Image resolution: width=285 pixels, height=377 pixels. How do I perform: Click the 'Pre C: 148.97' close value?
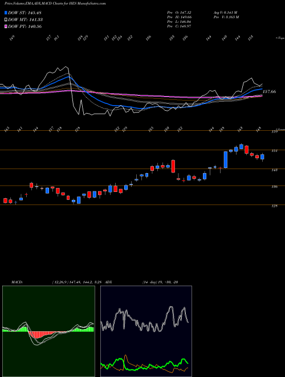179,26
